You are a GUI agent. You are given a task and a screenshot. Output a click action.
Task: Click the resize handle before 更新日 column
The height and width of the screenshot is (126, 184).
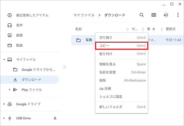162,29
